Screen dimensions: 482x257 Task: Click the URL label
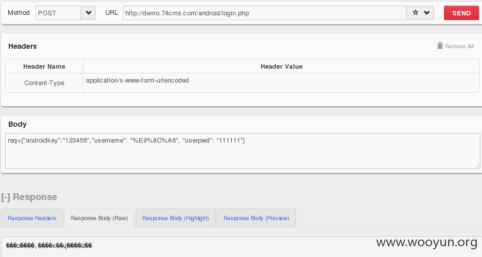[x=112, y=13]
